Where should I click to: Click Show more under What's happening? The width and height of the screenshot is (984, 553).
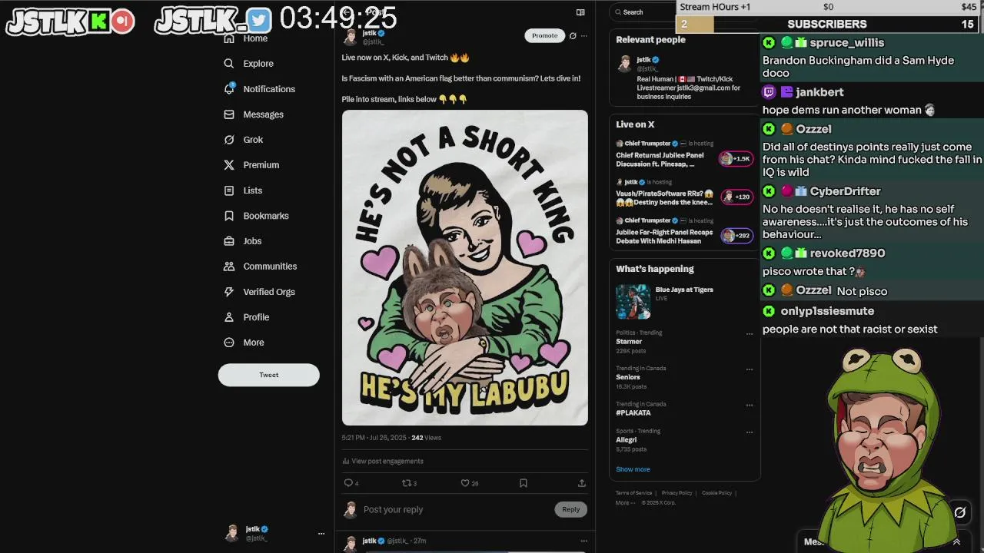633,469
